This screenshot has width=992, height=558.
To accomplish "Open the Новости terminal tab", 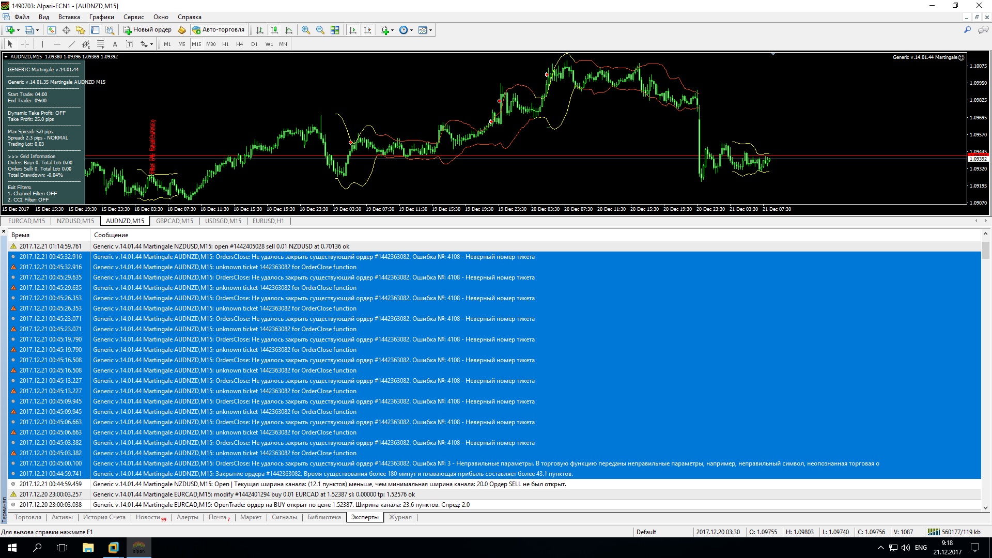I will click(151, 517).
